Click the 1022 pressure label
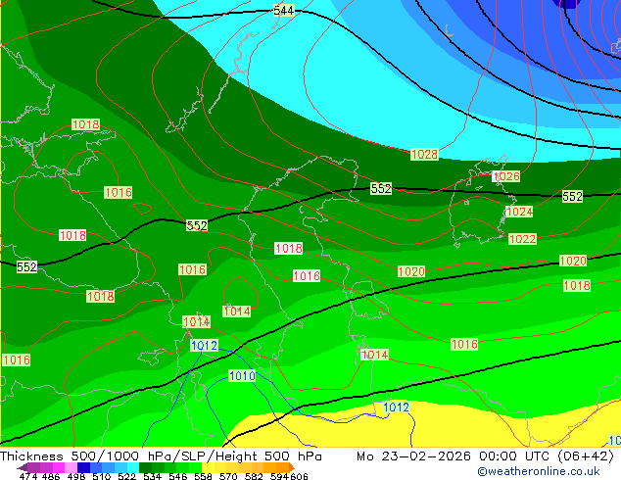The width and height of the screenshot is (621, 480). 523,239
